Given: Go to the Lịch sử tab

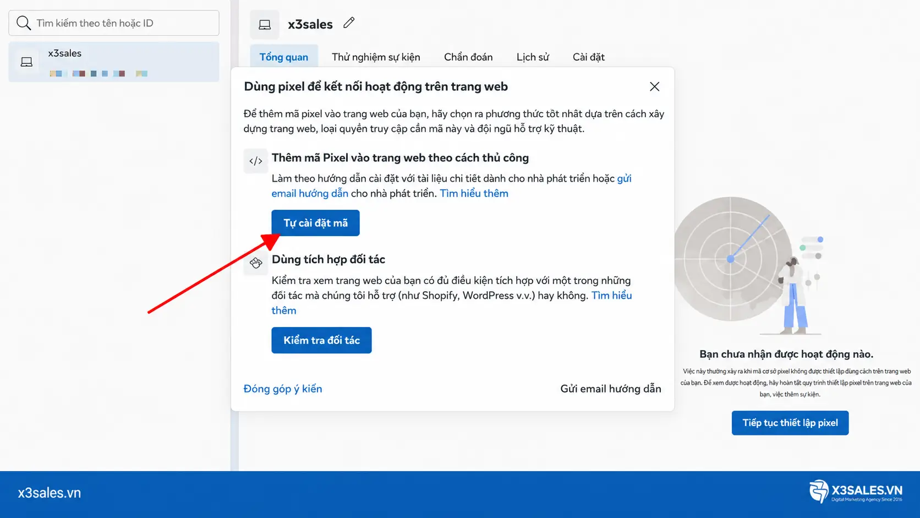Looking at the screenshot, I should point(533,57).
